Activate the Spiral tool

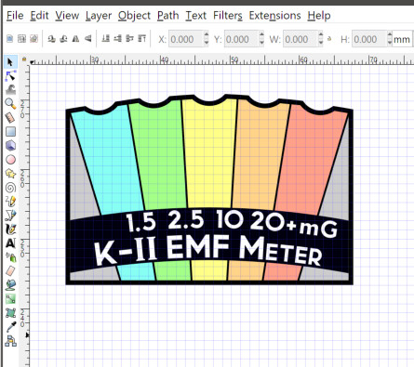click(x=10, y=188)
